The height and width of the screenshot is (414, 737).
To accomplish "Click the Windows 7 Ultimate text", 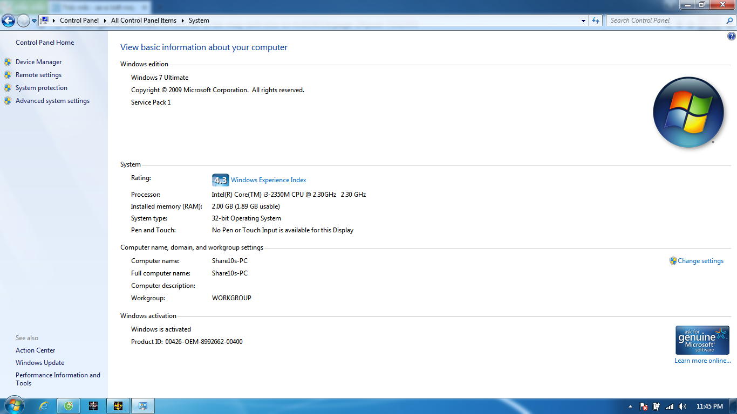I will (160, 78).
